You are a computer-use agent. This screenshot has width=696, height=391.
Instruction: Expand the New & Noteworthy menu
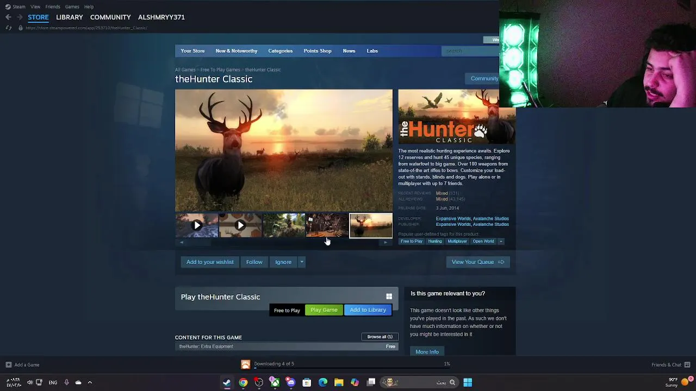point(236,51)
